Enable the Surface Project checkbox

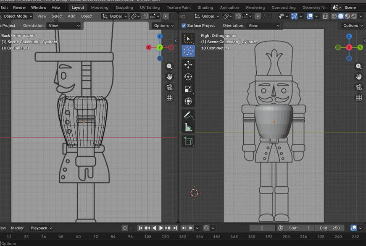coord(184,26)
